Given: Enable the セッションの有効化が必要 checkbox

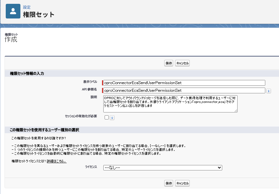Looking at the screenshot, I should tap(106, 118).
